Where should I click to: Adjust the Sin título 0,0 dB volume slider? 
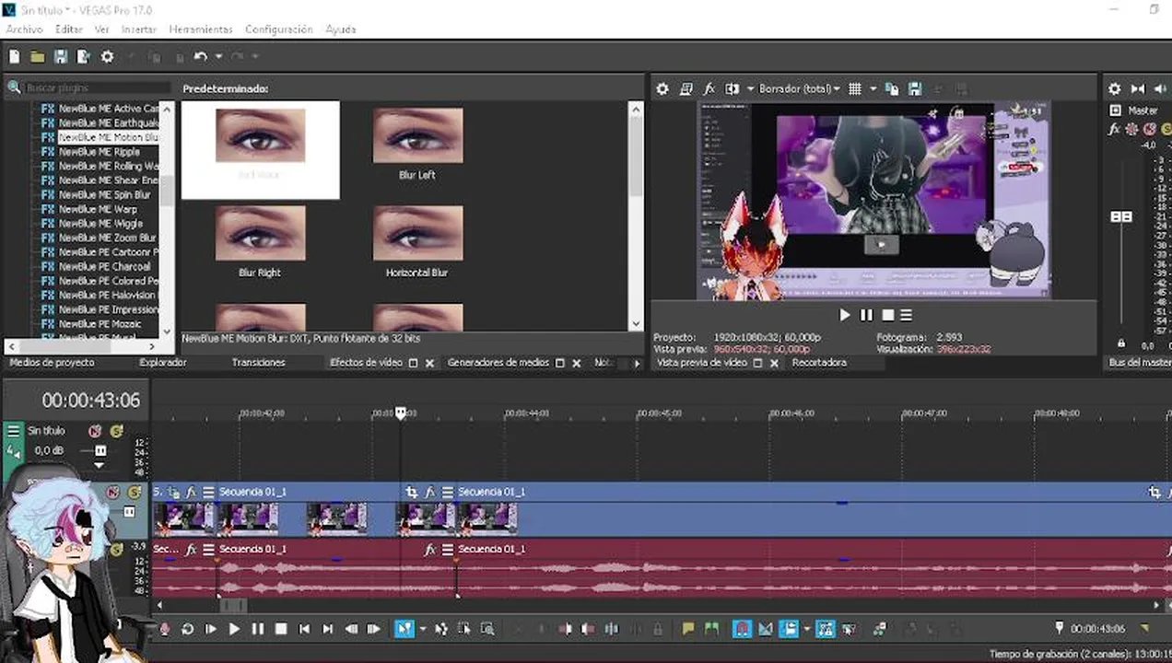tap(100, 451)
